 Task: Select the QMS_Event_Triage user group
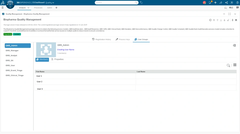pos(14,71)
